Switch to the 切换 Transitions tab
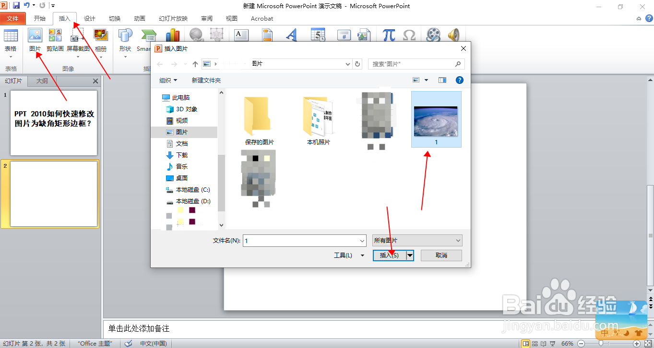This screenshot has height=348, width=654. [x=115, y=18]
